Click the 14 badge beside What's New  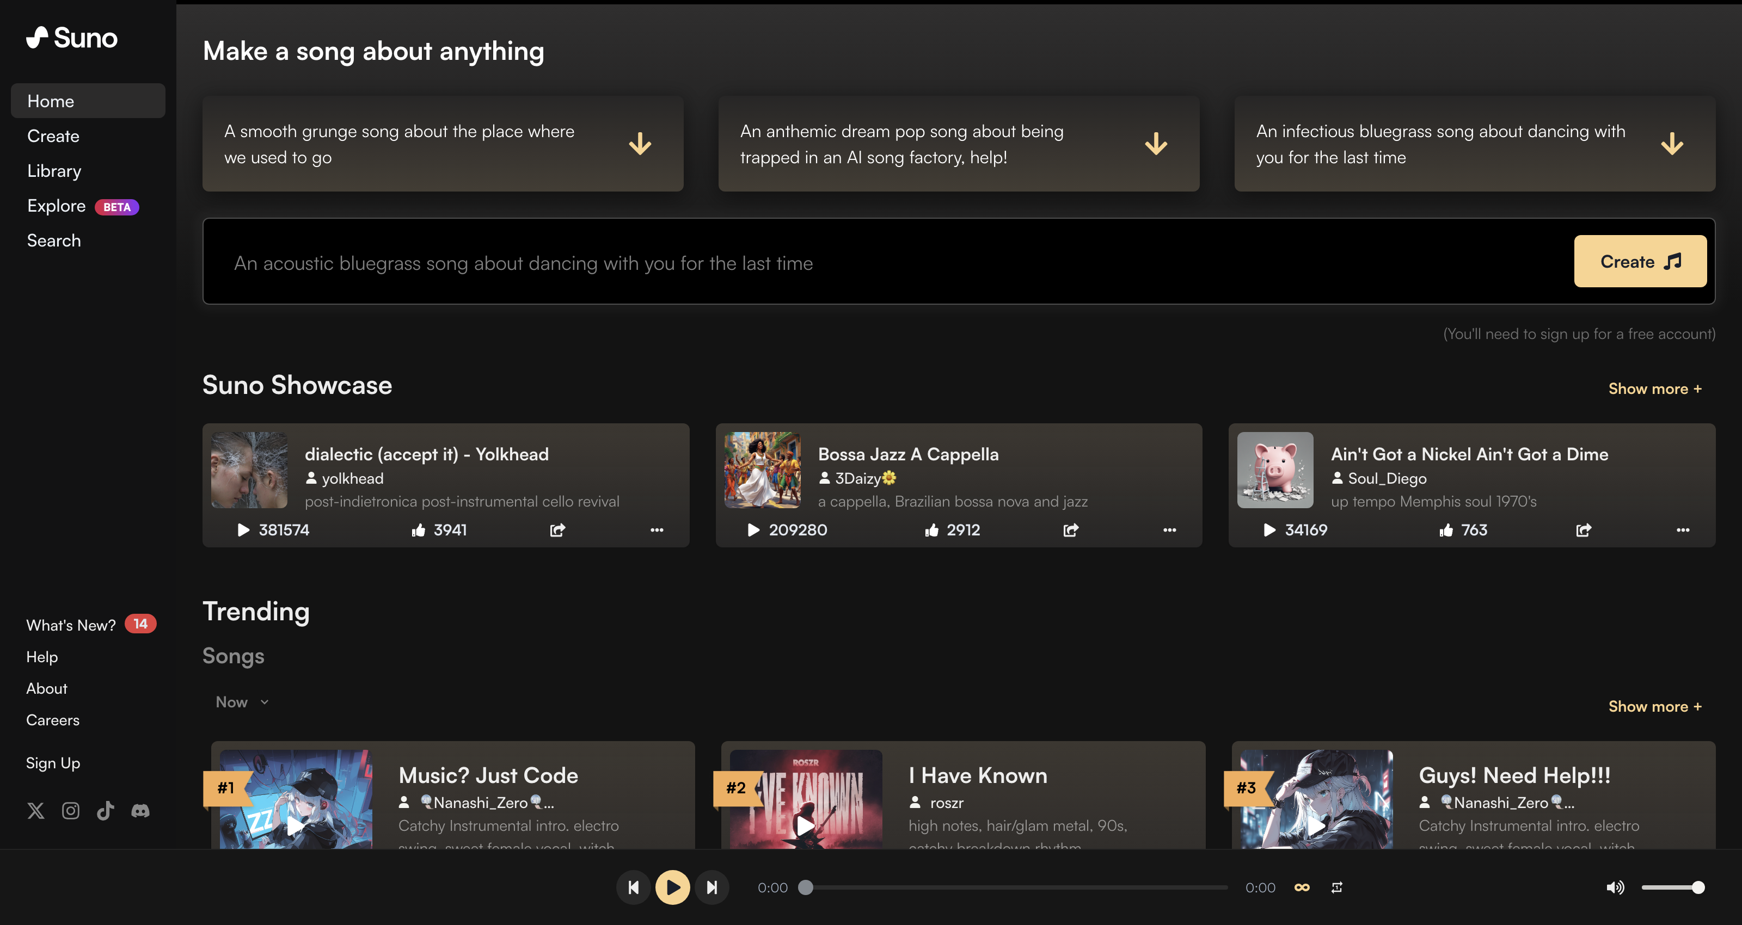click(x=140, y=624)
